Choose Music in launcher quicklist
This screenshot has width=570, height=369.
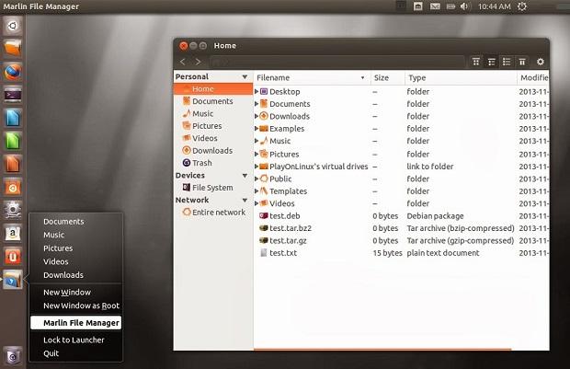[54, 235]
